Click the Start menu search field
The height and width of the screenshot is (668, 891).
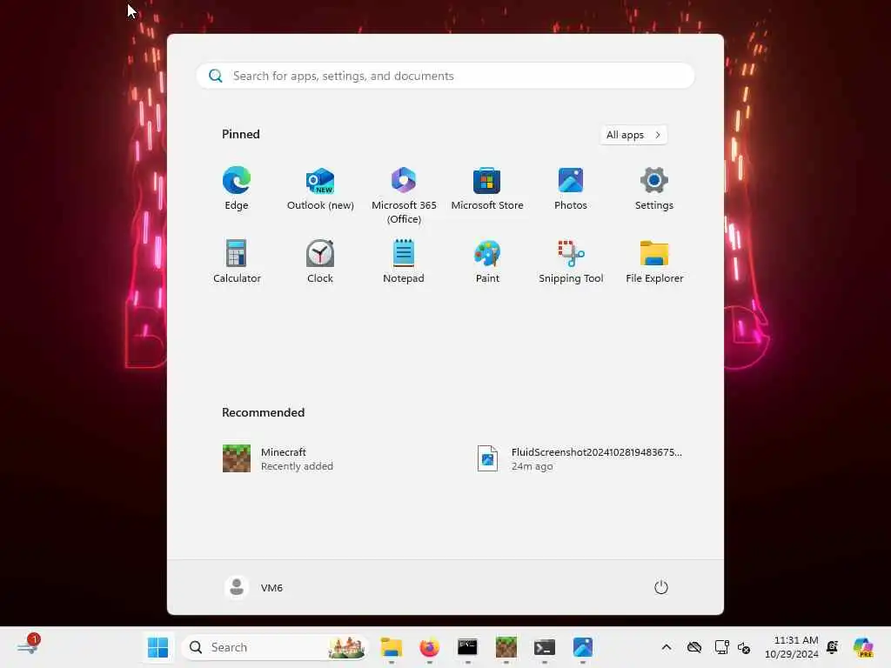445,76
